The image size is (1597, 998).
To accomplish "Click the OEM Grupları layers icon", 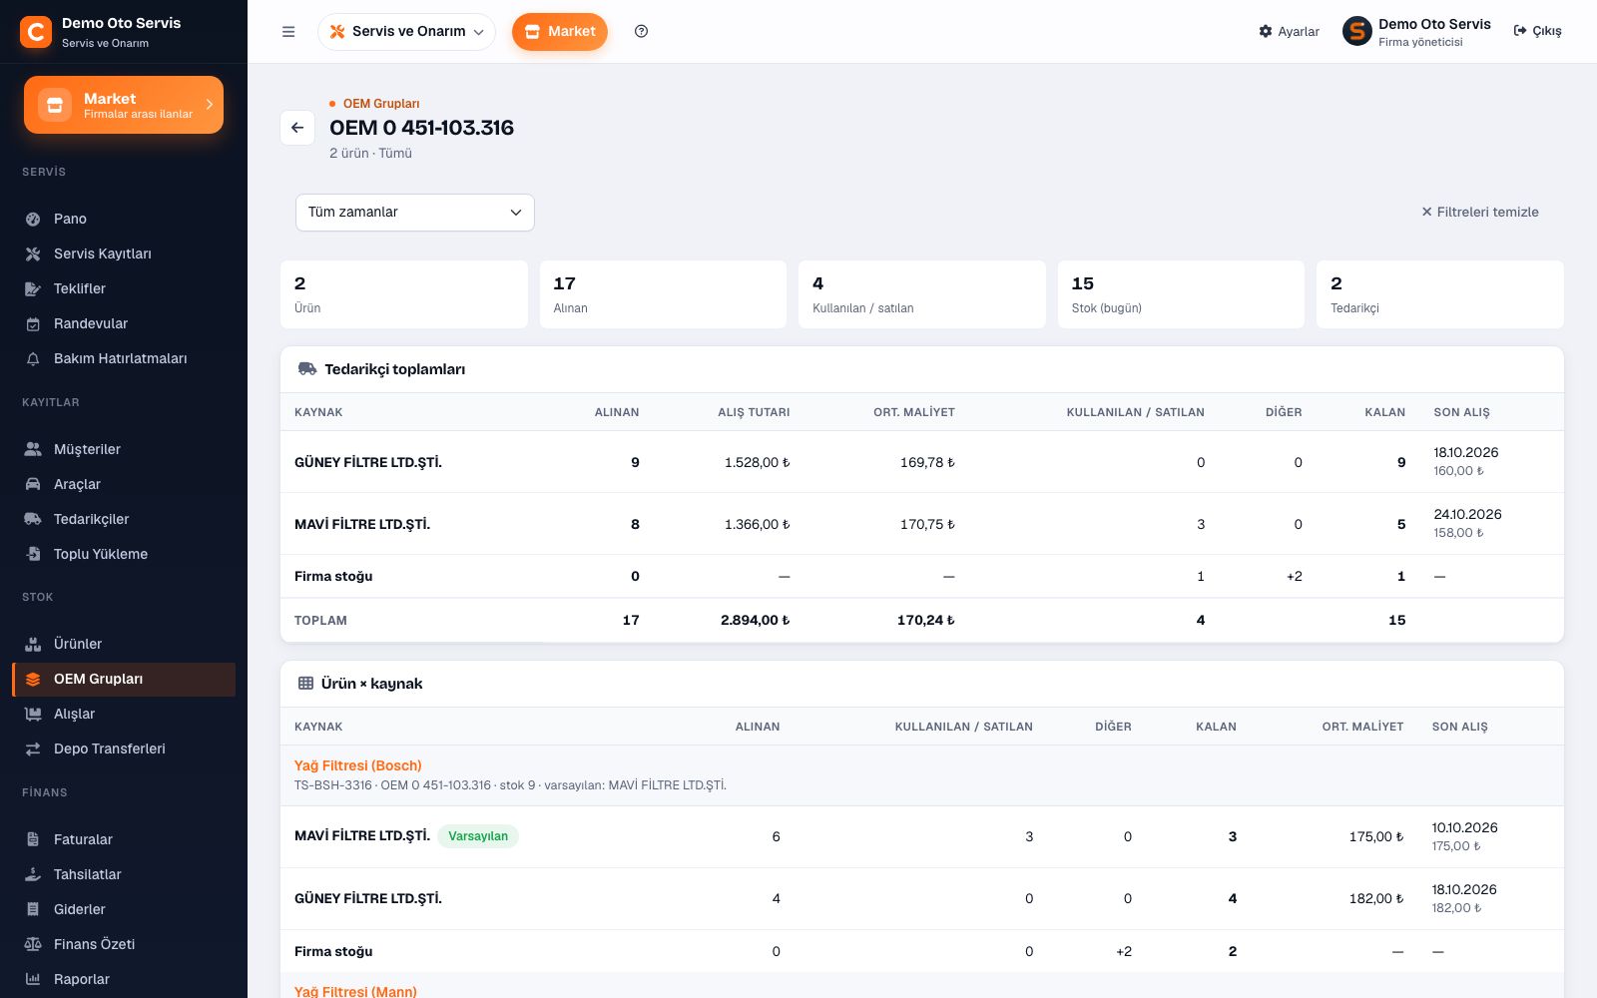I will point(33,679).
